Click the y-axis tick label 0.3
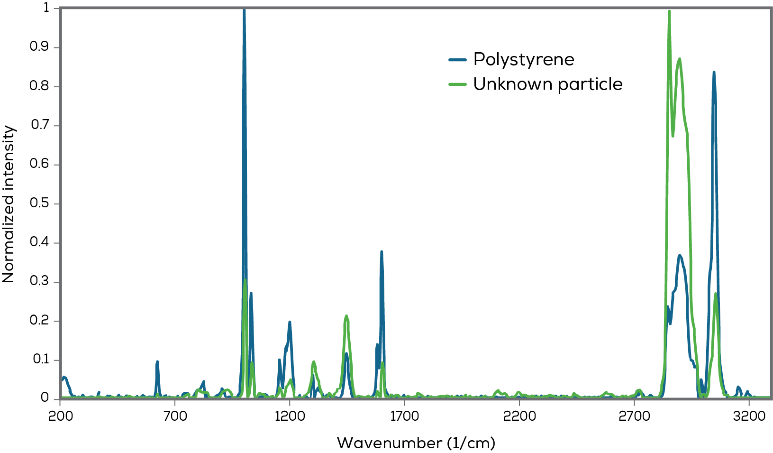Screen dimensions: 773x453 click(39, 282)
